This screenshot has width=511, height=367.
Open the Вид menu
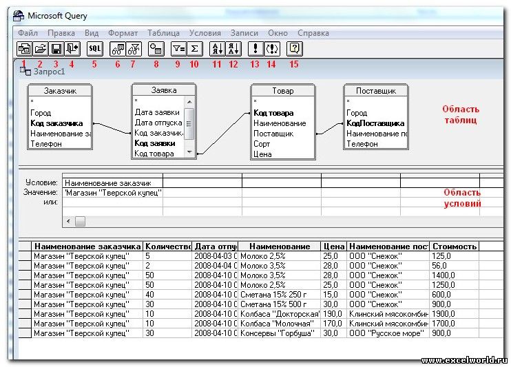92,33
